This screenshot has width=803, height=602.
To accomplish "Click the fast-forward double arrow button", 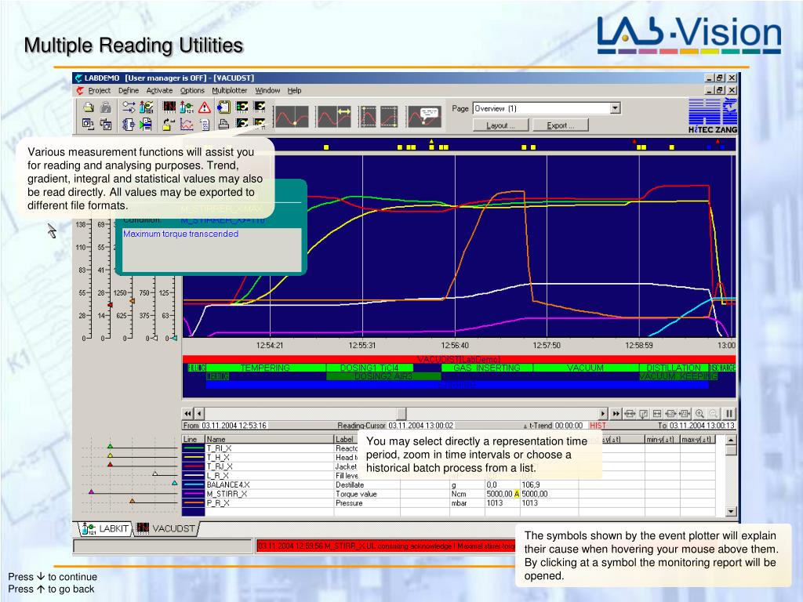I will pos(616,413).
